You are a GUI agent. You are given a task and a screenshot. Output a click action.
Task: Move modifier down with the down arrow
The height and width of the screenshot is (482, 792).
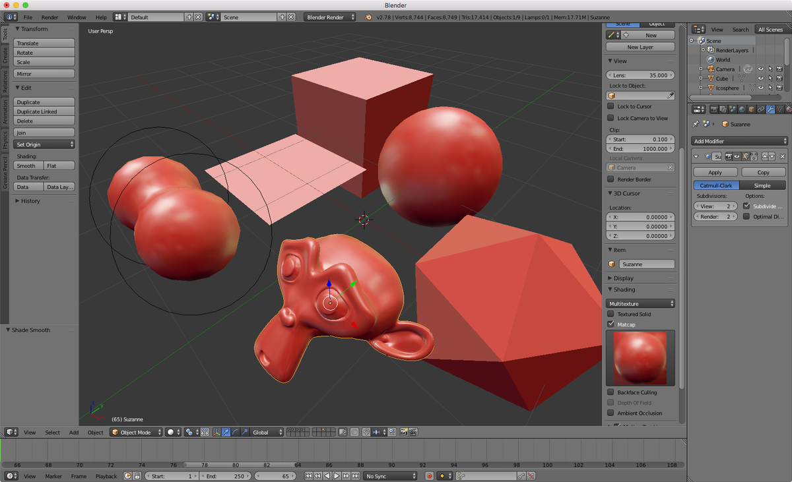point(772,156)
